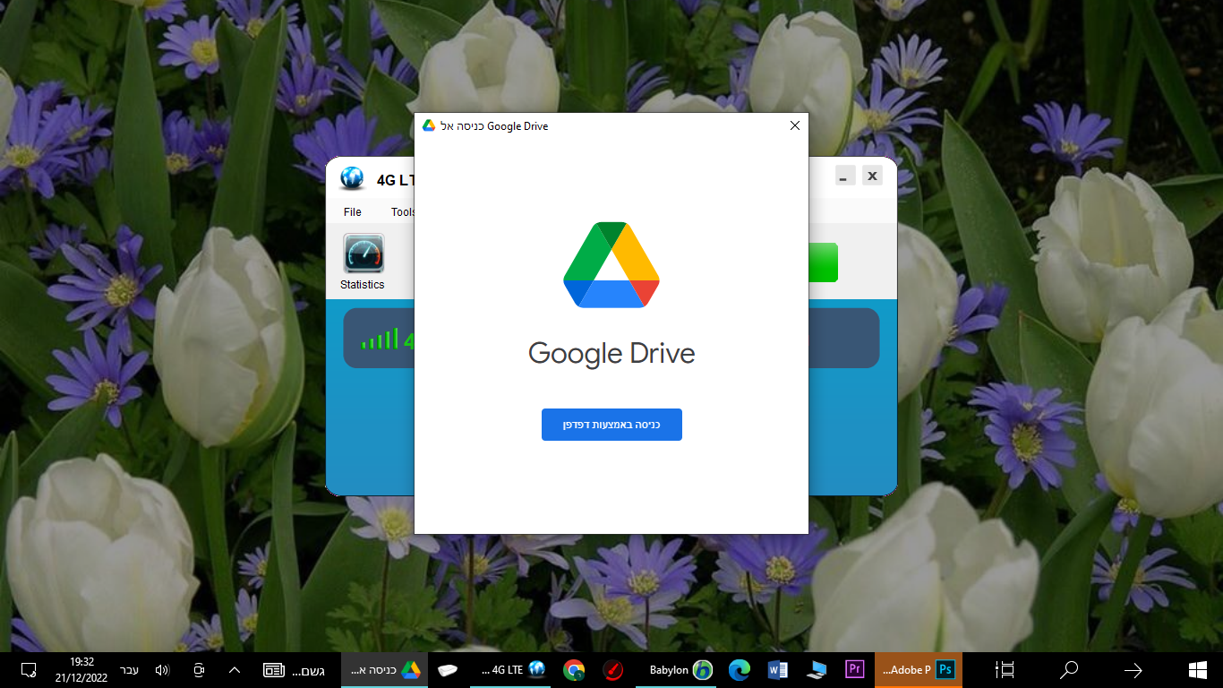Open the File menu in 4G LTE window
The image size is (1223, 688).
coord(353,212)
